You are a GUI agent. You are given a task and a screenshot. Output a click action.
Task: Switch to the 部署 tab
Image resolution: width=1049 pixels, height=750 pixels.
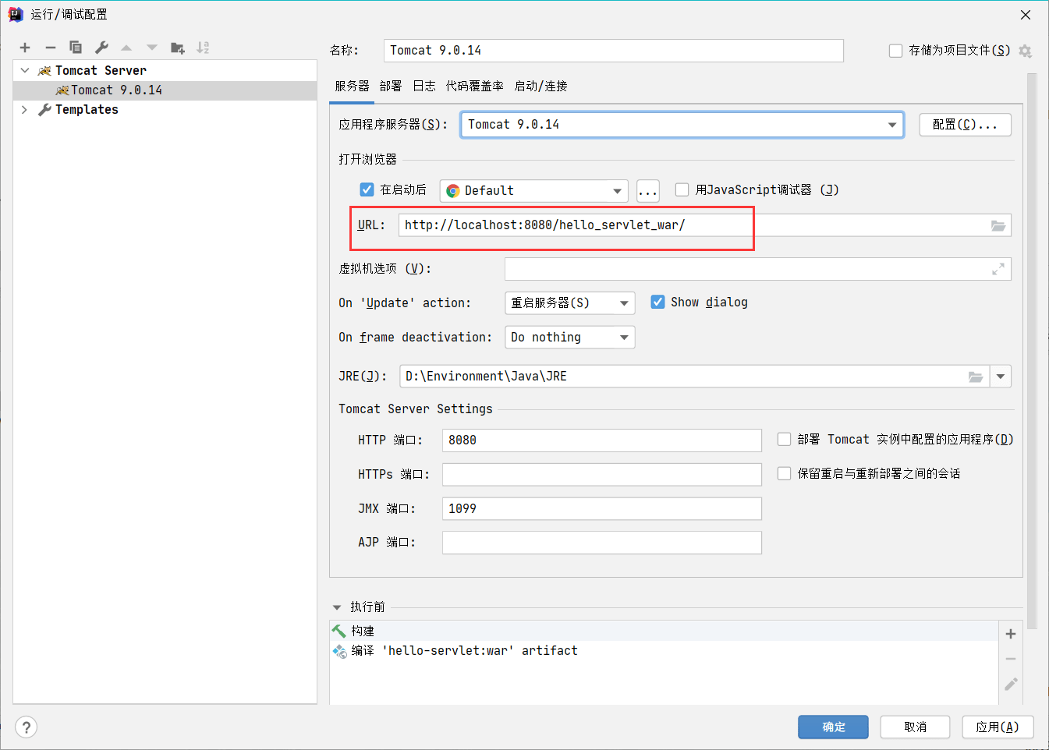point(391,86)
